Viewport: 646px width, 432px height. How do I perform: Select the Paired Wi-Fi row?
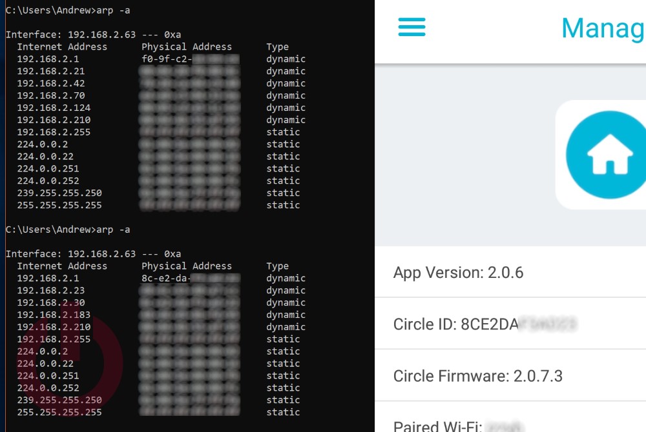pyautogui.click(x=510, y=417)
